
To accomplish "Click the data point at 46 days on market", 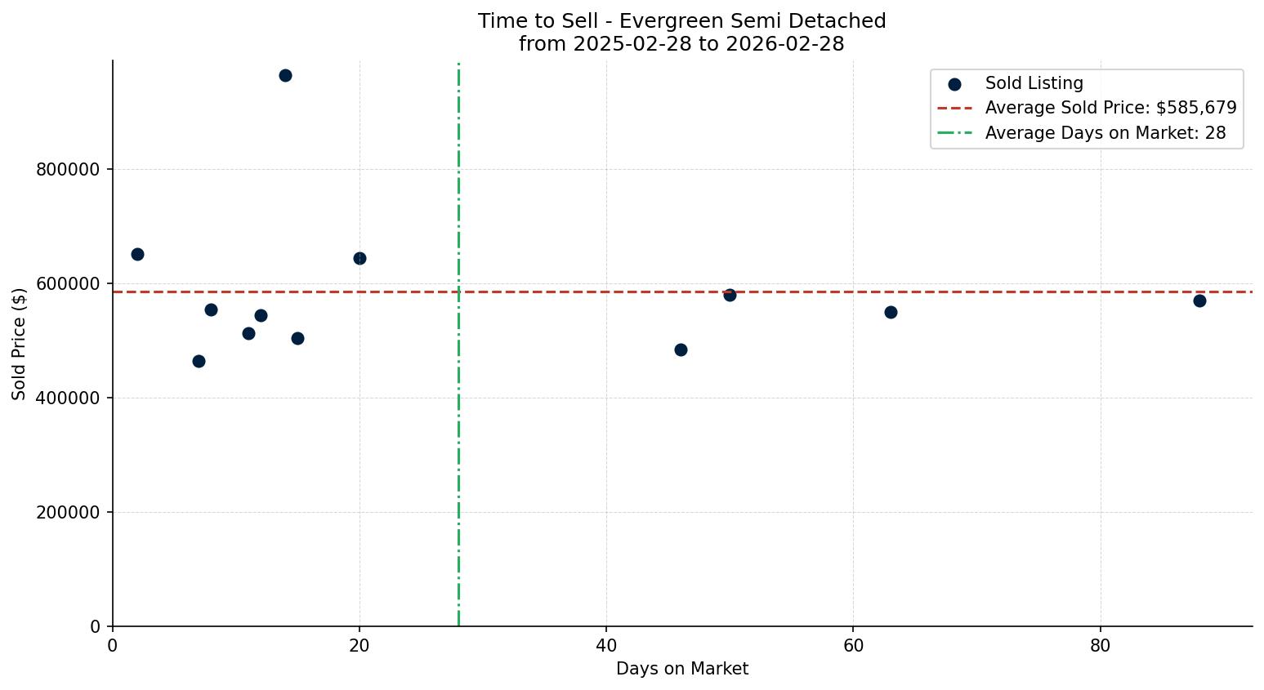I will 681,349.
